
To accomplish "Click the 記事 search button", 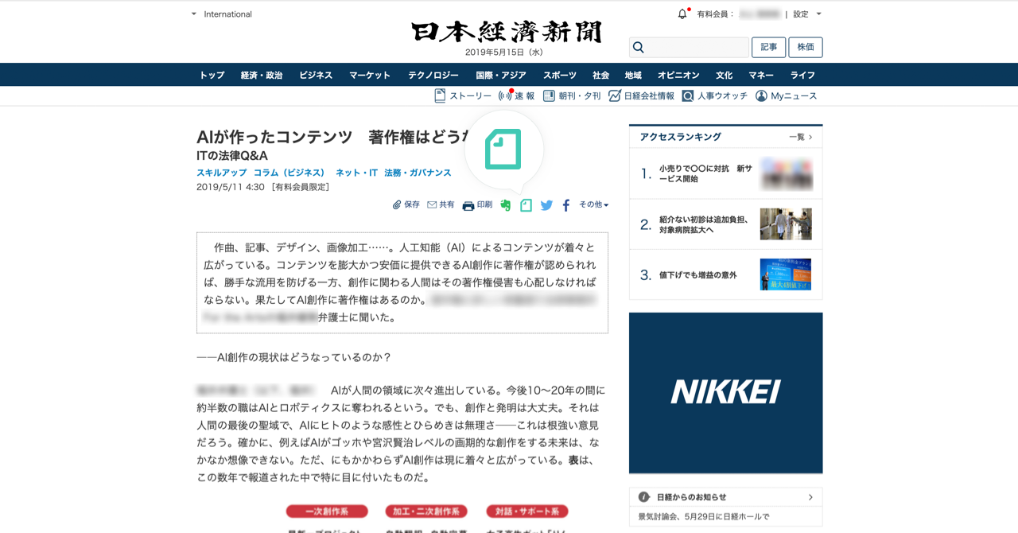I will (769, 47).
